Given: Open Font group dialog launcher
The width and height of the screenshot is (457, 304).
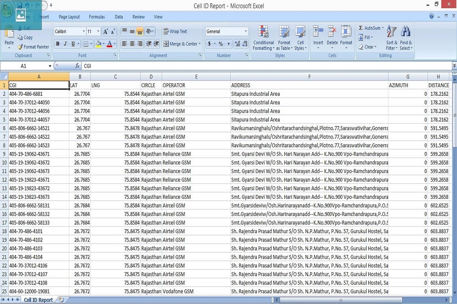Looking at the screenshot, I should point(115,55).
